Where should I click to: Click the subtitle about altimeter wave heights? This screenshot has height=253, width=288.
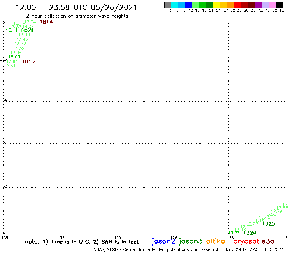click(x=76, y=16)
